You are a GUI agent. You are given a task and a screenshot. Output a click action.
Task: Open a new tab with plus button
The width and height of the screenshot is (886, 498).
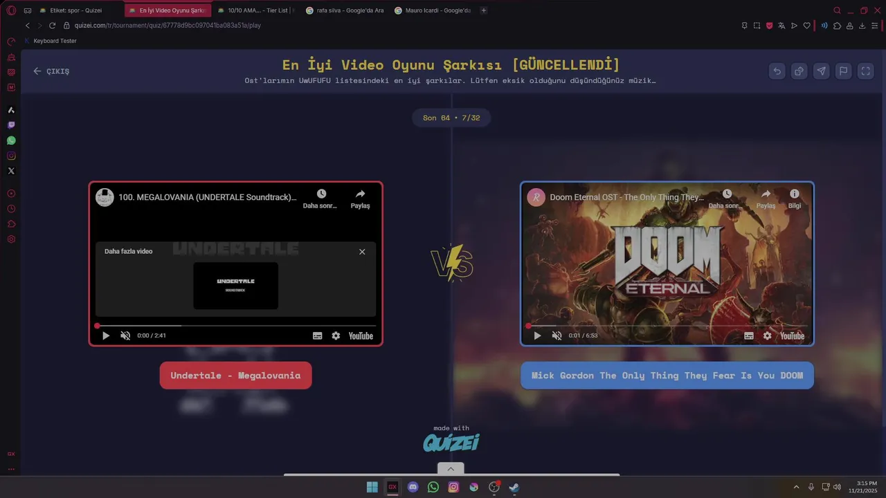pyautogui.click(x=483, y=10)
